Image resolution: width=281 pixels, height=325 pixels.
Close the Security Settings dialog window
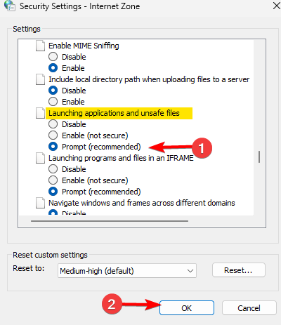[277, 6]
